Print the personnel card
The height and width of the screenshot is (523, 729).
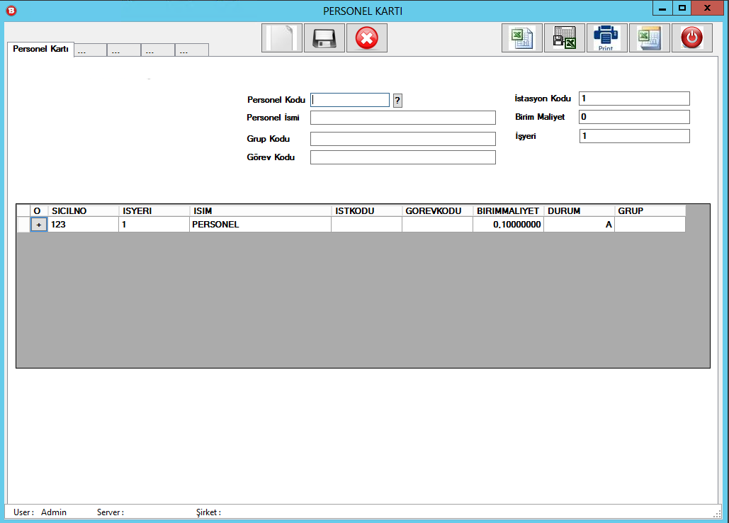606,38
